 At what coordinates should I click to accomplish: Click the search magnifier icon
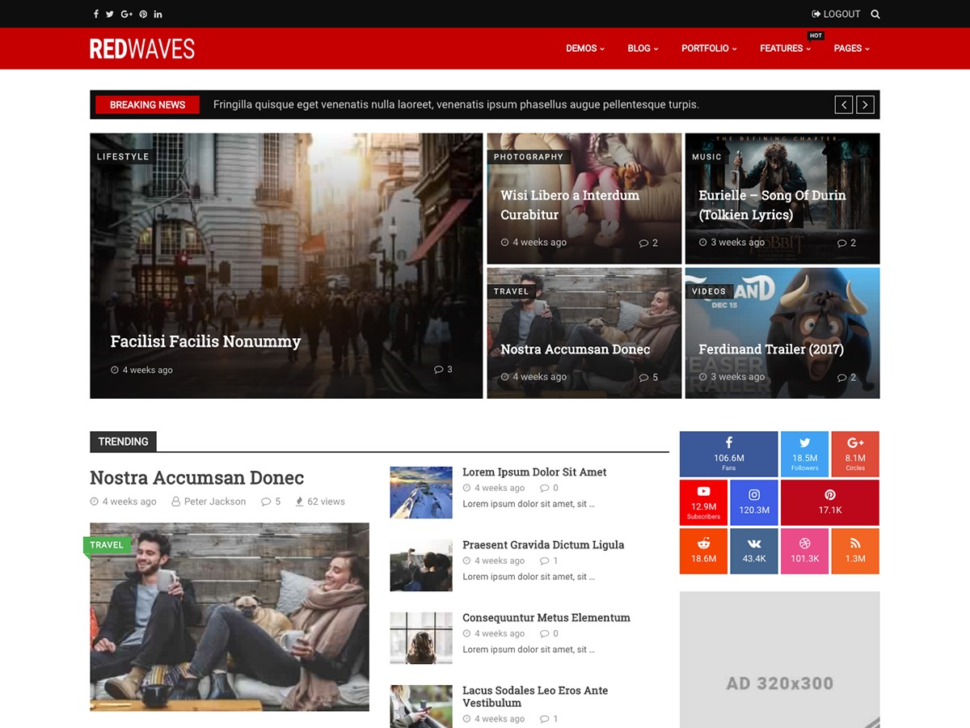[875, 14]
